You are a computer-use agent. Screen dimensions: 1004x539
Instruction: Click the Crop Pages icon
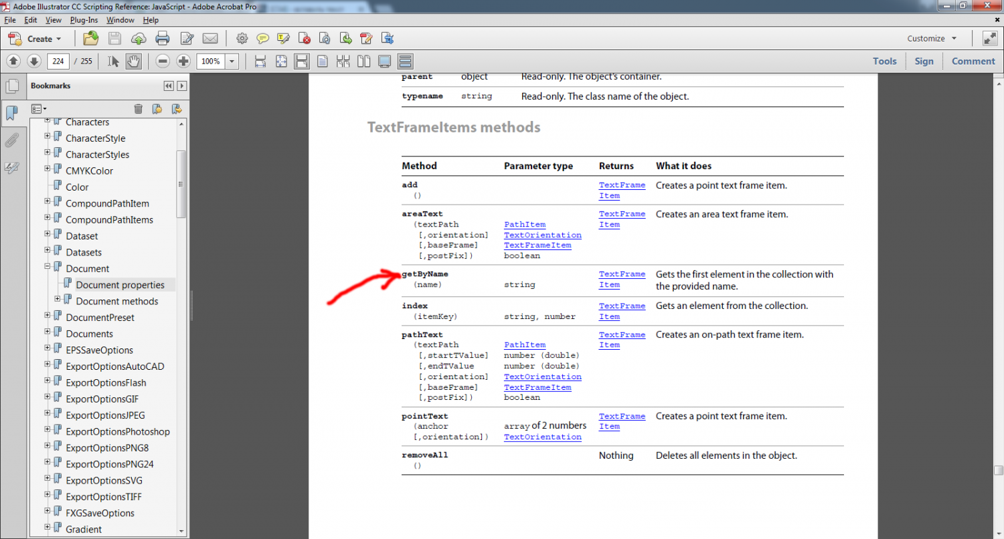pos(387,38)
